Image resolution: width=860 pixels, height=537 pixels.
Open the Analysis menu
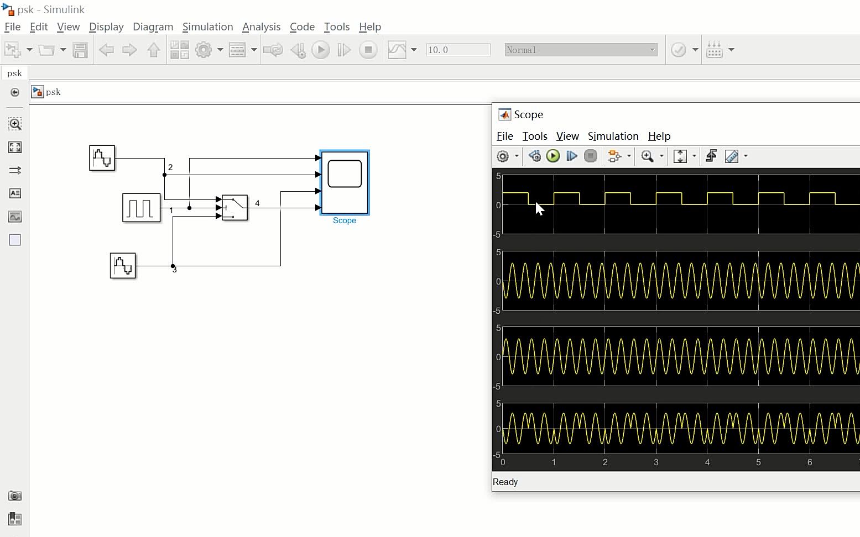[261, 27]
